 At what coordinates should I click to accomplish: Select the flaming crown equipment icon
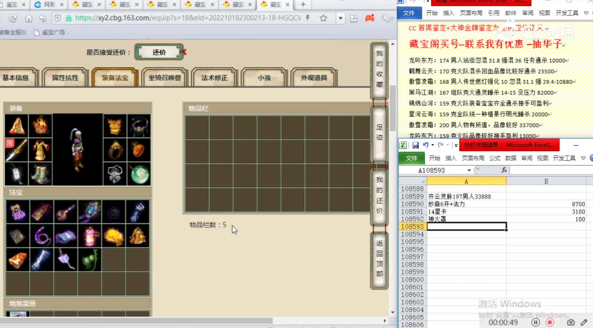[x=41, y=126]
